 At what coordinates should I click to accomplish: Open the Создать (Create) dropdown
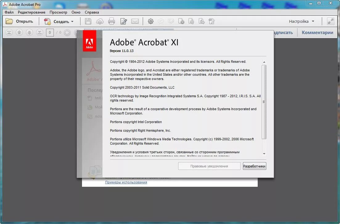59,22
